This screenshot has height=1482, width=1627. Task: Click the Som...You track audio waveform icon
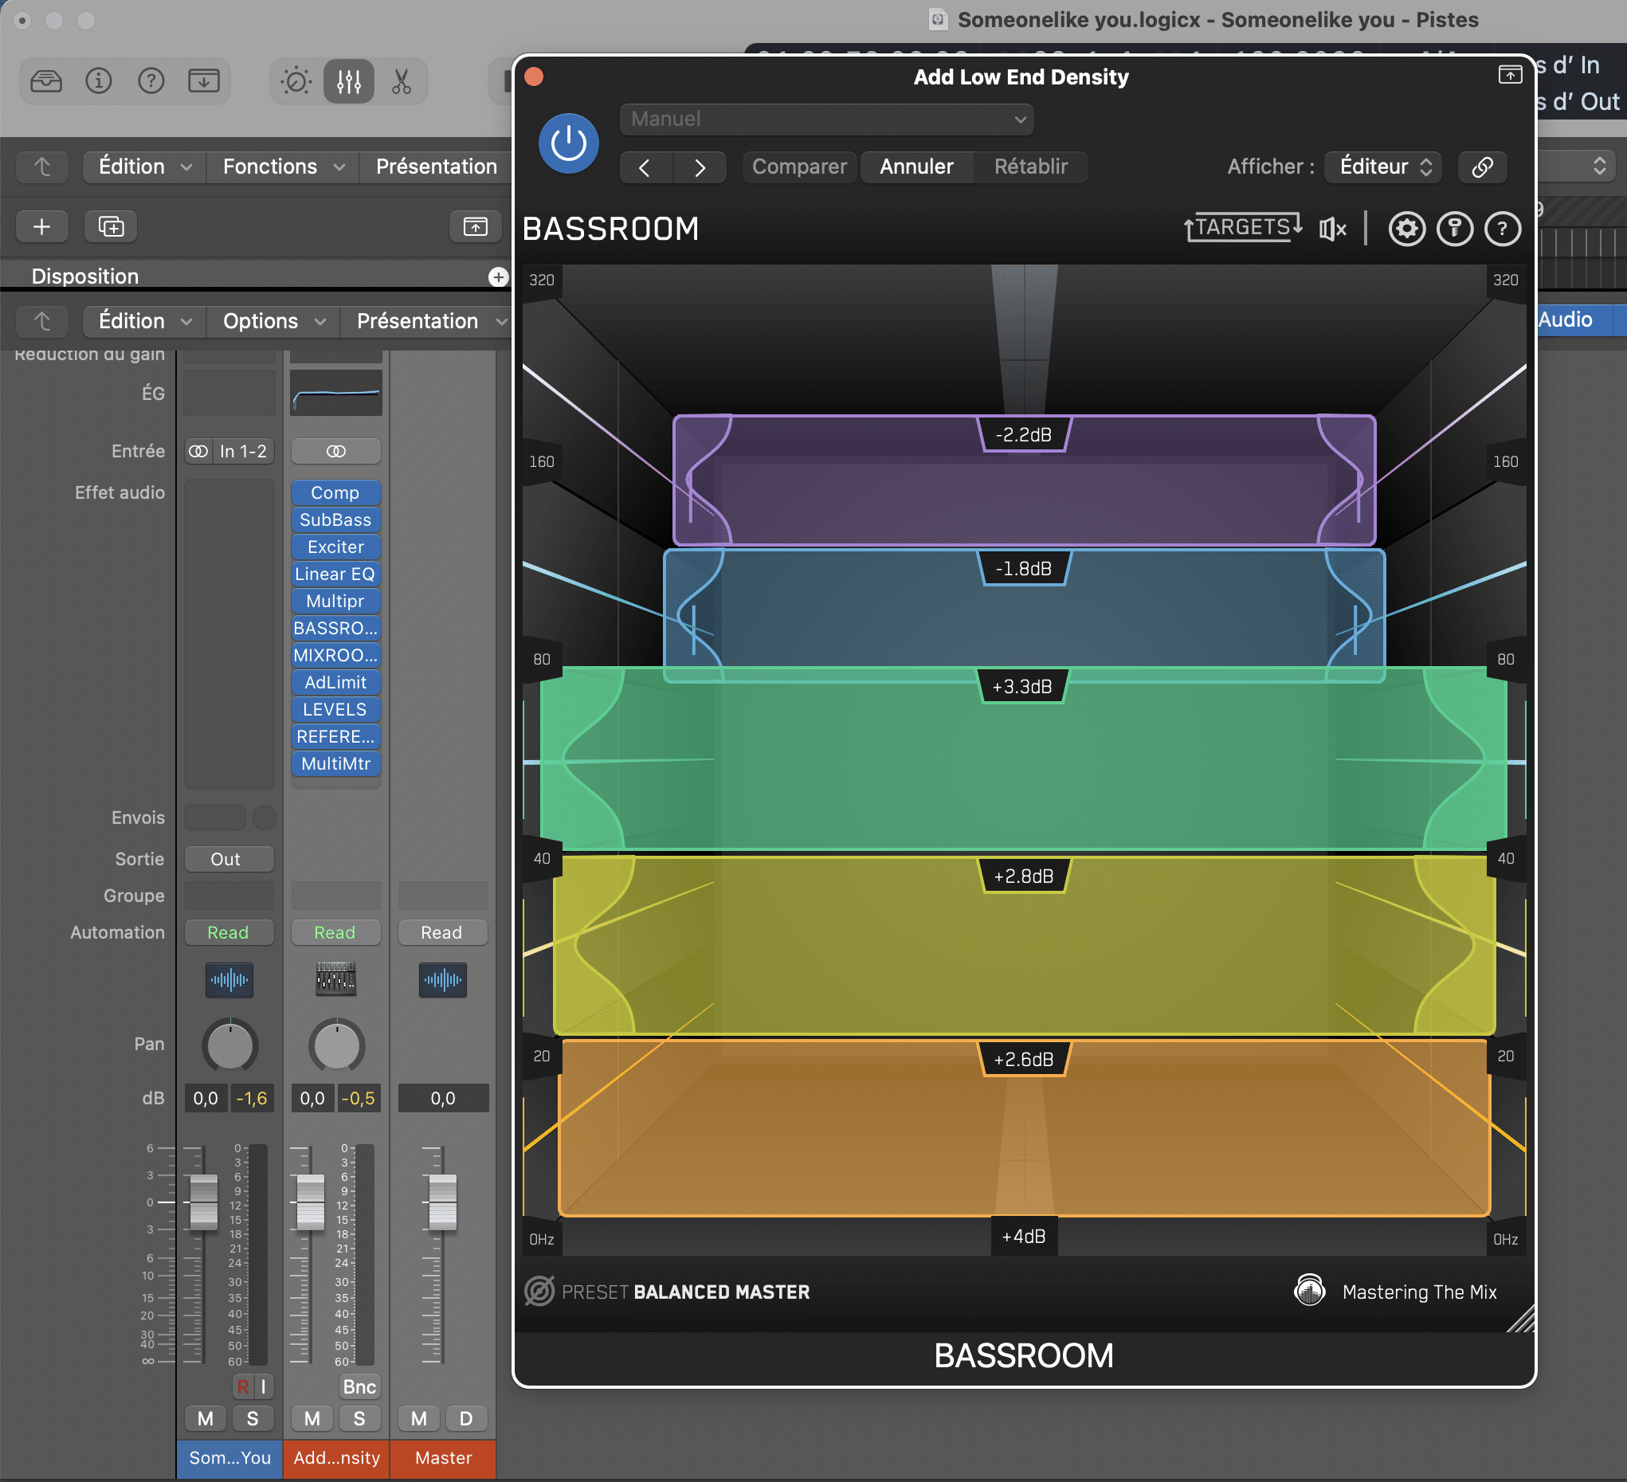click(x=229, y=979)
